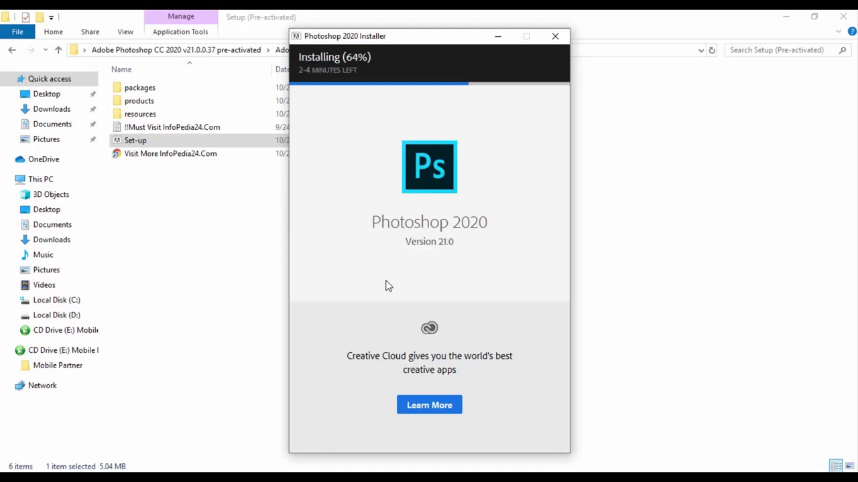The width and height of the screenshot is (858, 482).
Task: Click the Photoshop 2020 Installer title bar icon
Action: tap(296, 36)
